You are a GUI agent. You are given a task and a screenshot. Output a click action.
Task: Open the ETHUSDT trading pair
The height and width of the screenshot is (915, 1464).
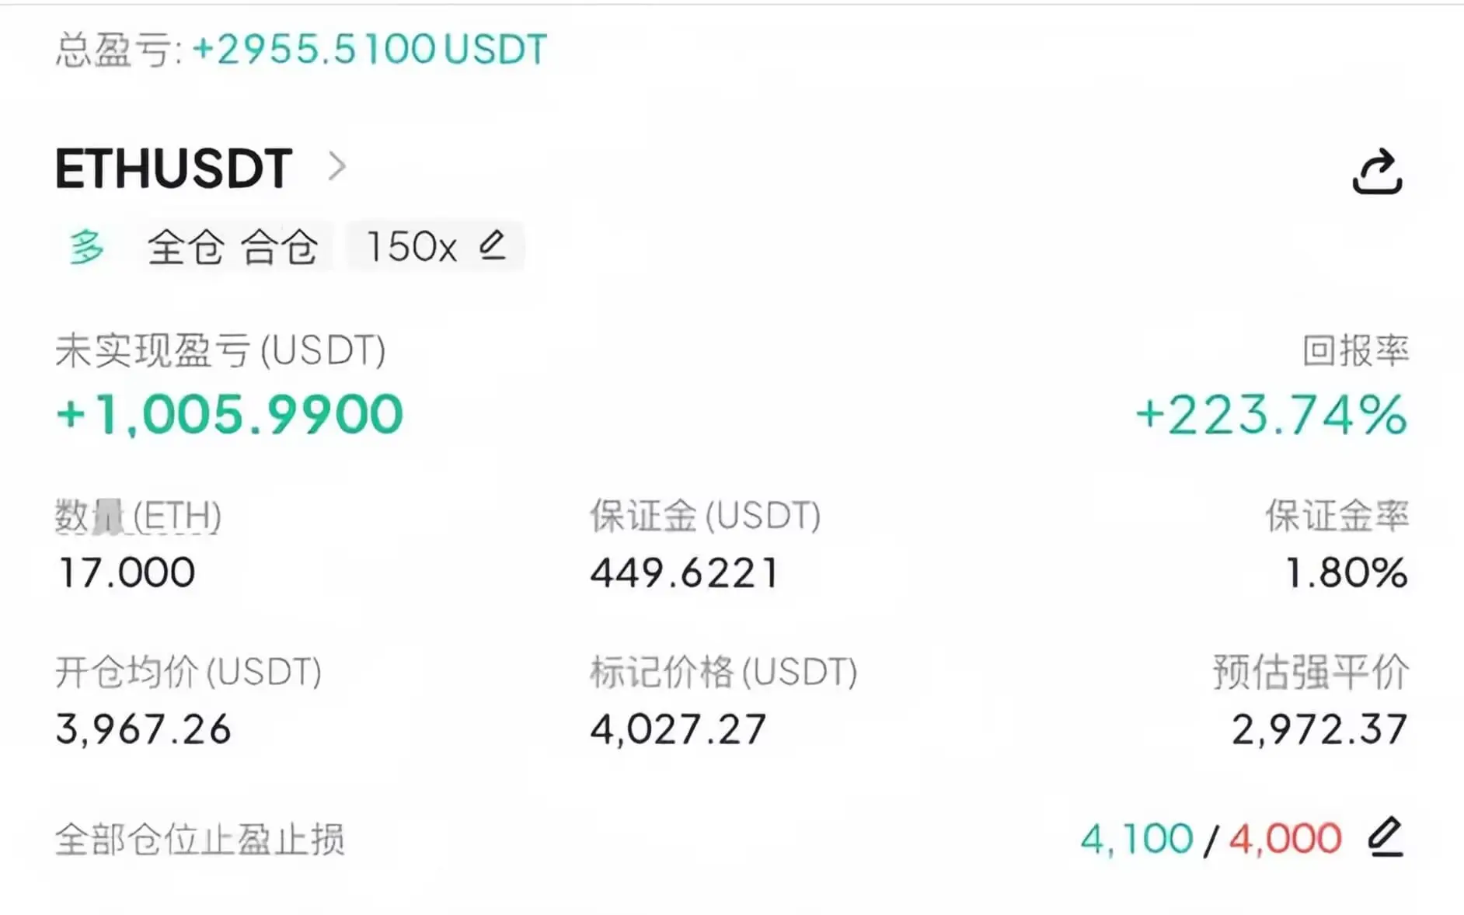(174, 169)
